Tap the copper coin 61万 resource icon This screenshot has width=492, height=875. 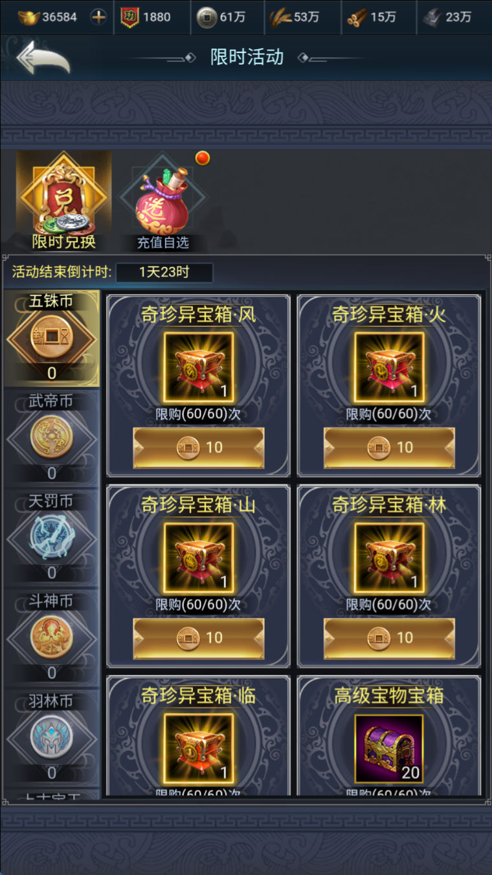[x=207, y=18]
